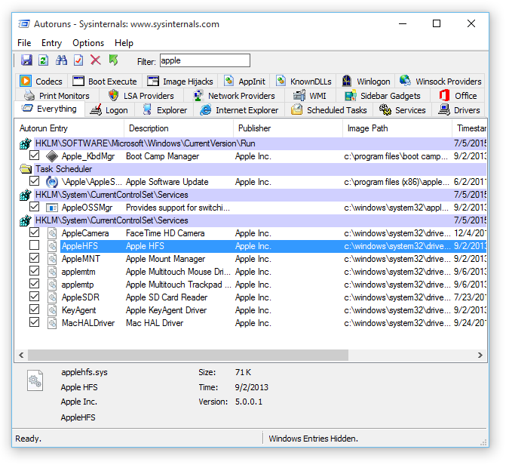The width and height of the screenshot is (509, 471).
Task: Open the Office tab
Action: click(458, 96)
